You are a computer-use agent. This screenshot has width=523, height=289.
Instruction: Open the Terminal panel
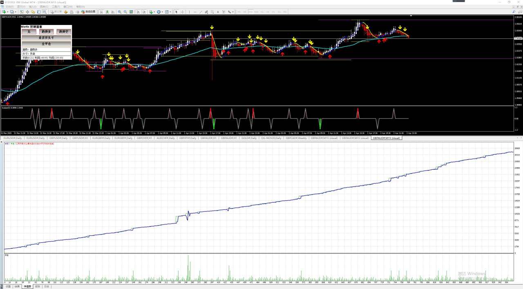pyautogui.click(x=39, y=12)
